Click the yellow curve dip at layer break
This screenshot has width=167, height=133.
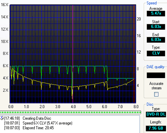click(72, 93)
